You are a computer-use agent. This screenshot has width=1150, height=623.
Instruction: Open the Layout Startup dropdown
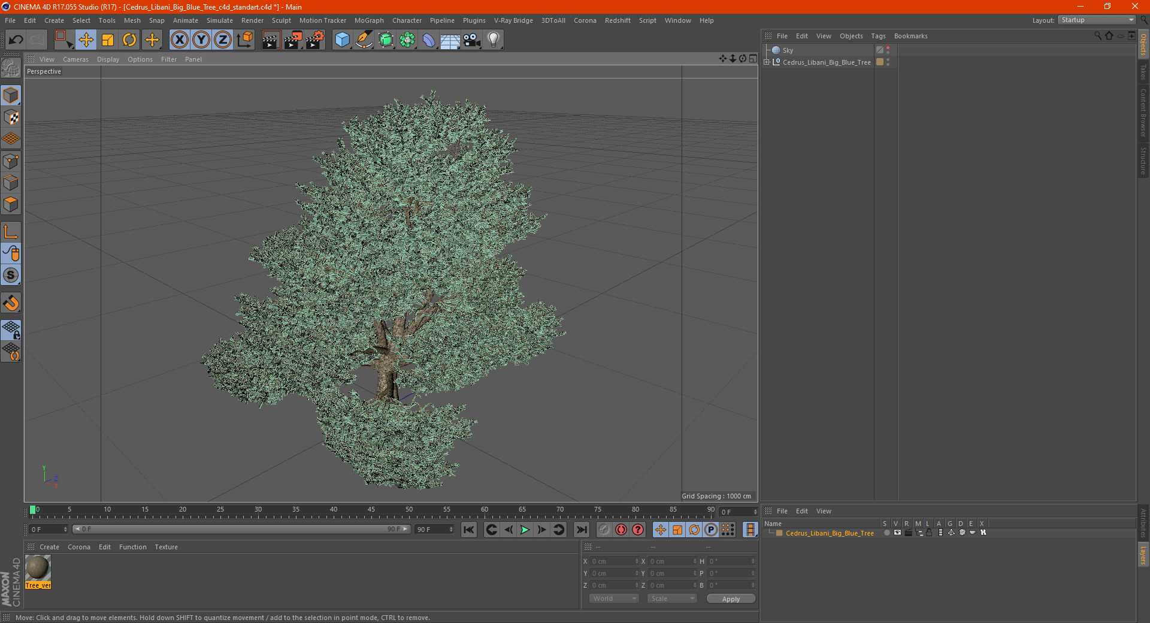click(1097, 20)
